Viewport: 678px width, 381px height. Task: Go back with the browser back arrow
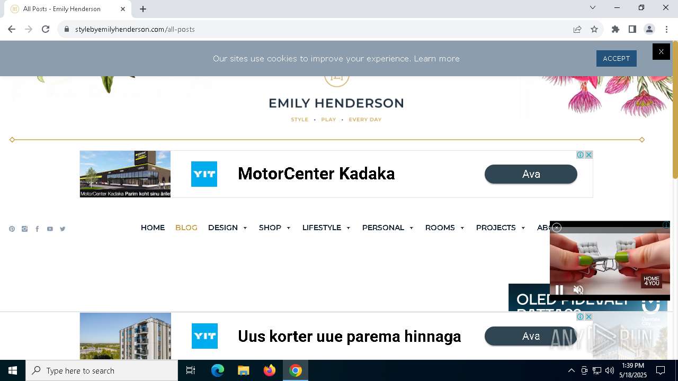tap(12, 29)
